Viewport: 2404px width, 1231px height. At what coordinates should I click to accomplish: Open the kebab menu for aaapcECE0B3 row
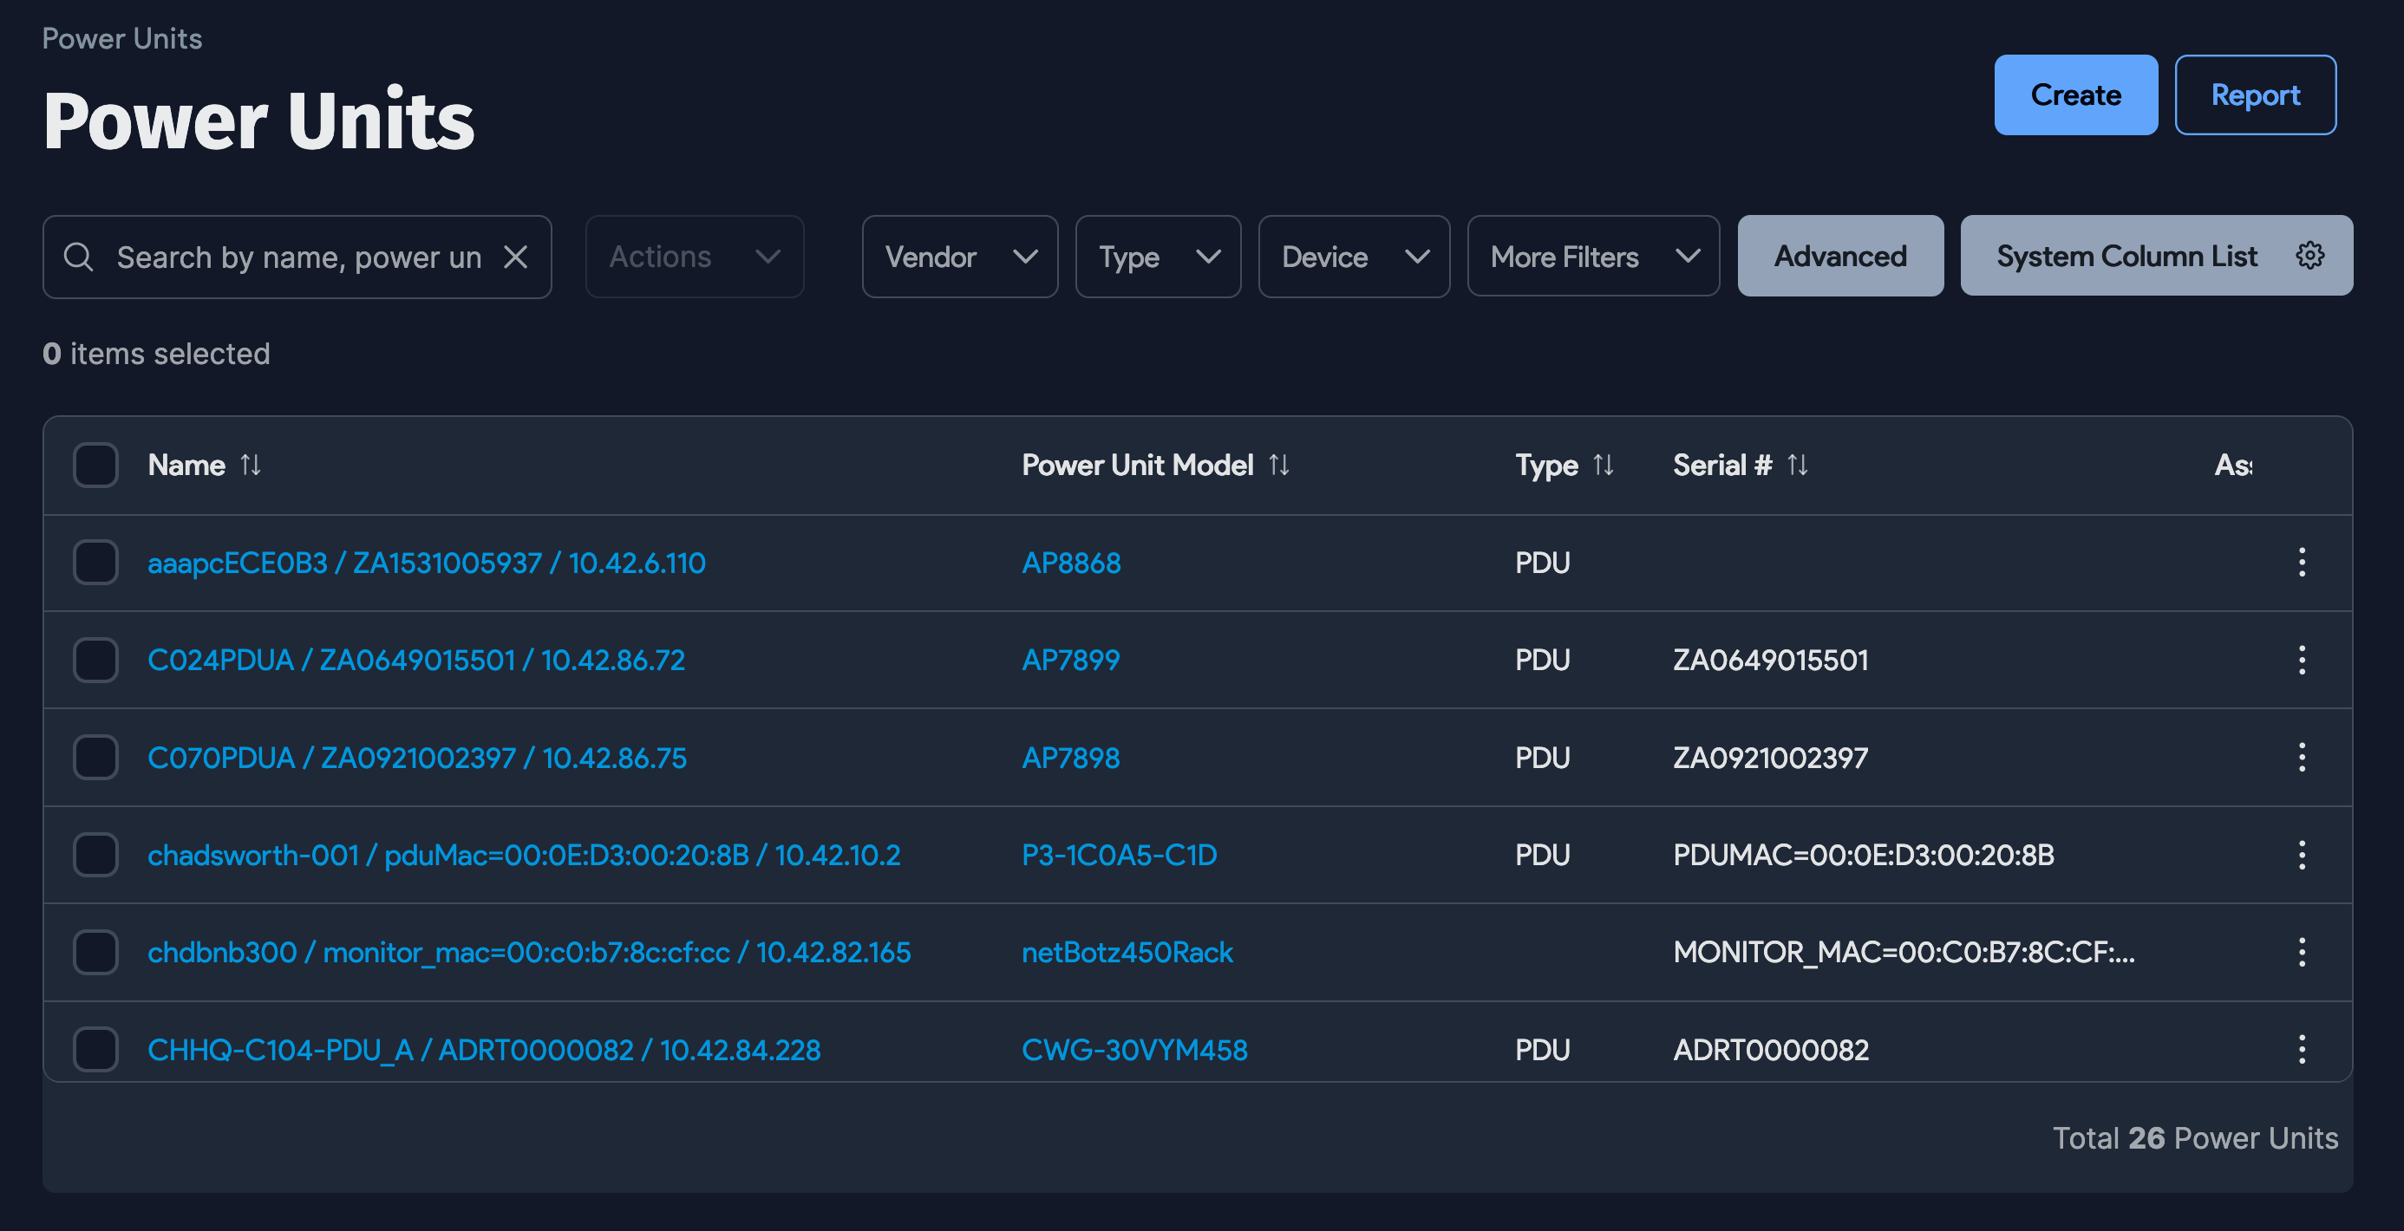tap(2303, 563)
